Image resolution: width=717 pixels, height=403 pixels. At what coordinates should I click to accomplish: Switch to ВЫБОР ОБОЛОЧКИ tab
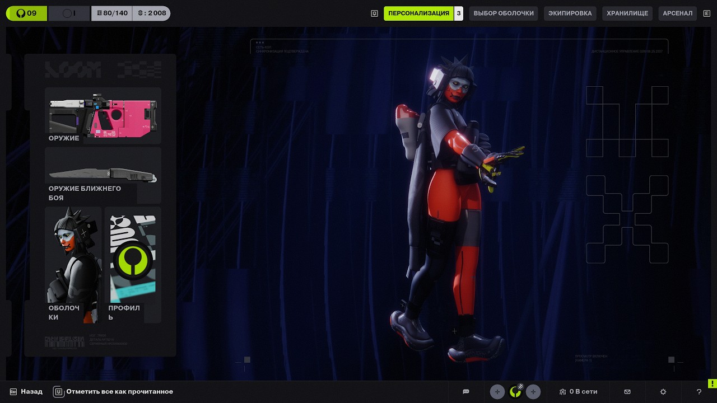(x=504, y=13)
